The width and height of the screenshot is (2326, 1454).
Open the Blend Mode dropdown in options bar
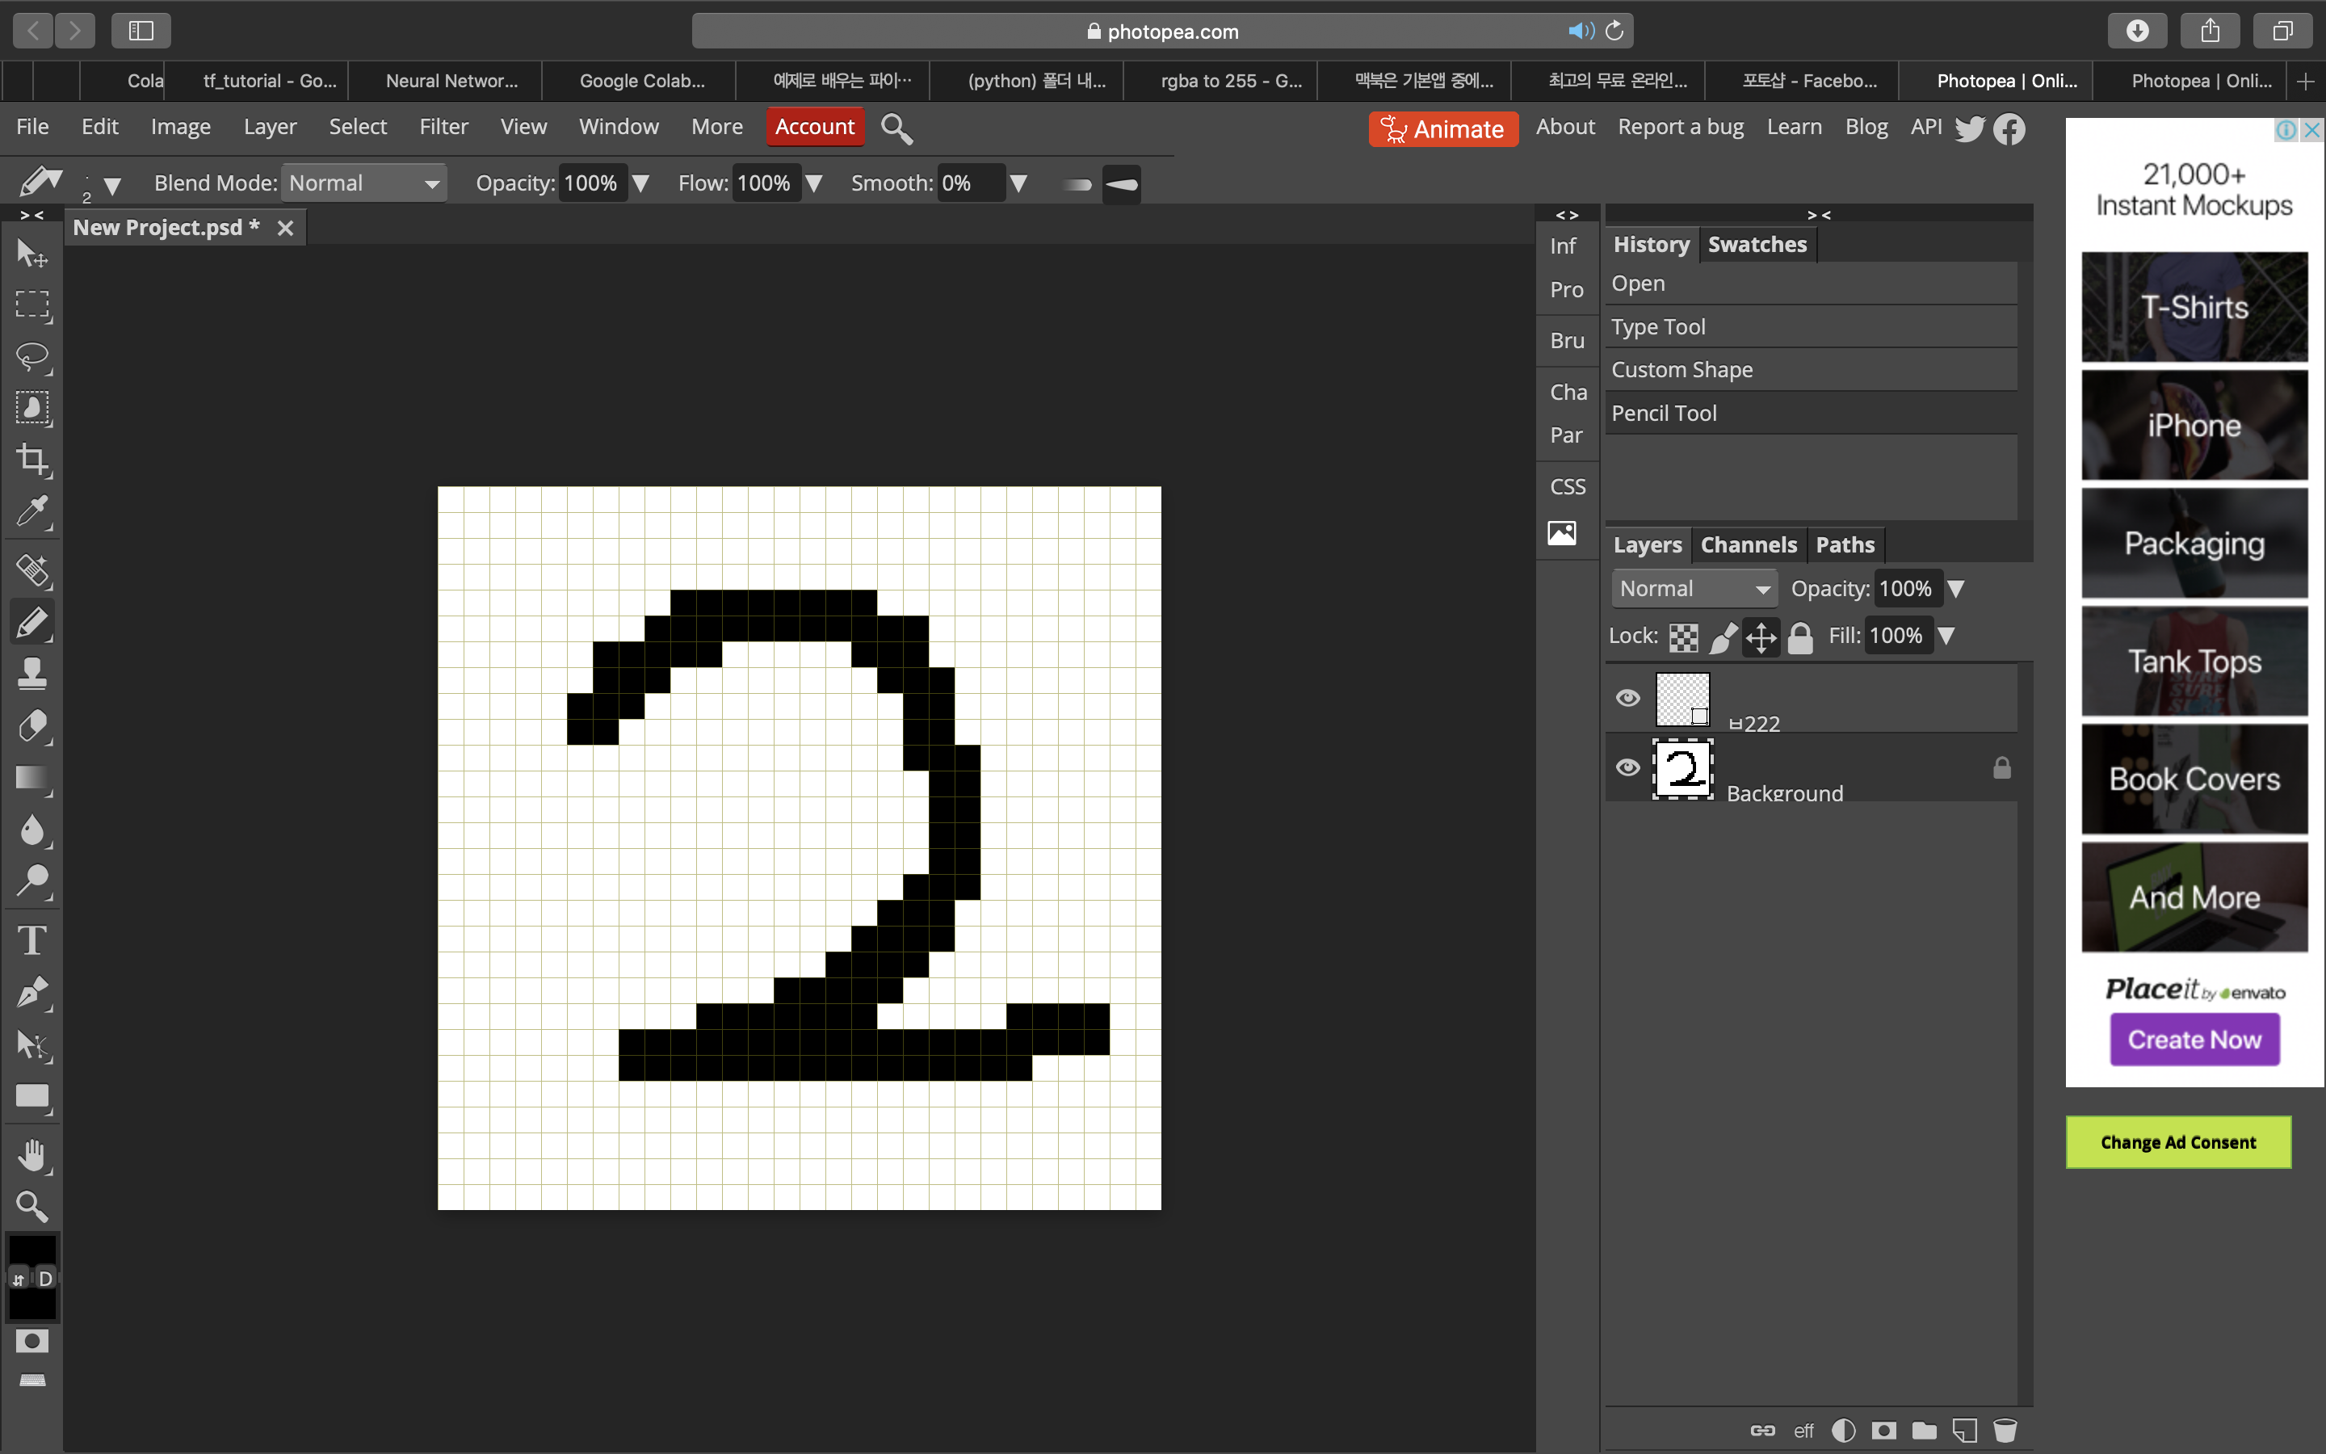click(x=363, y=183)
